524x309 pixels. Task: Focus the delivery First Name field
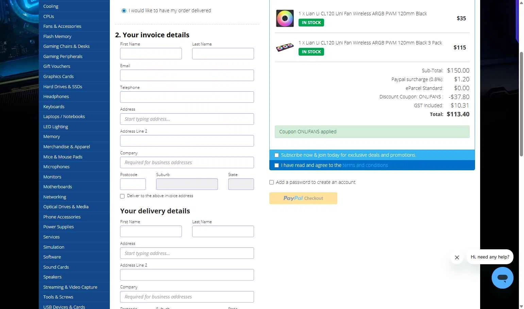coord(151,231)
